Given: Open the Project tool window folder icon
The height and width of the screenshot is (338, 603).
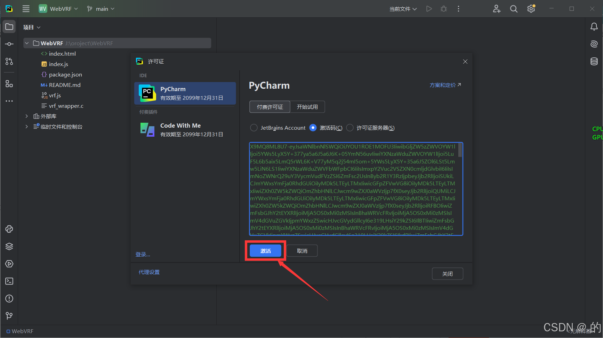Looking at the screenshot, I should [x=9, y=27].
